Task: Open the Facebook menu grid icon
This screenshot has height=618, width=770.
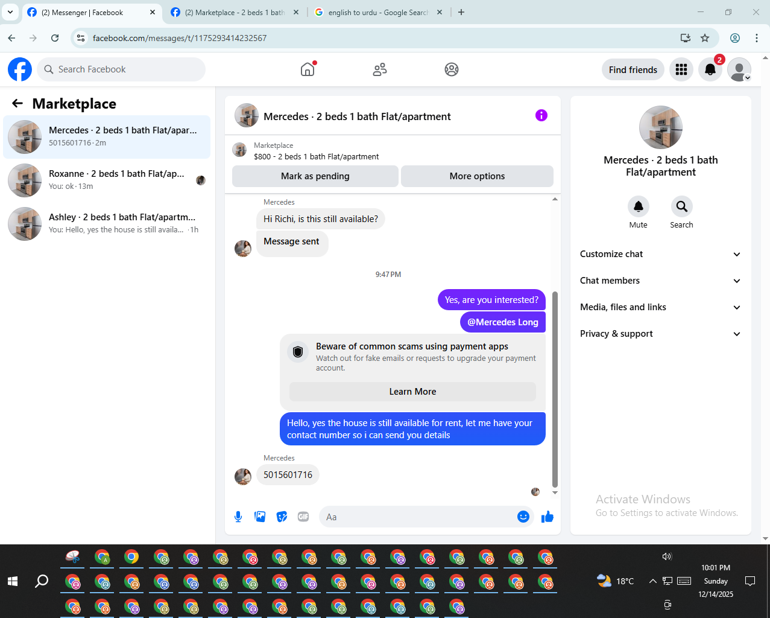Action: click(x=681, y=69)
